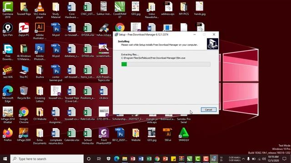Screen dimensions: 291x163
Task: Select the DIT430.xlsx file
Action: click(x=88, y=51)
